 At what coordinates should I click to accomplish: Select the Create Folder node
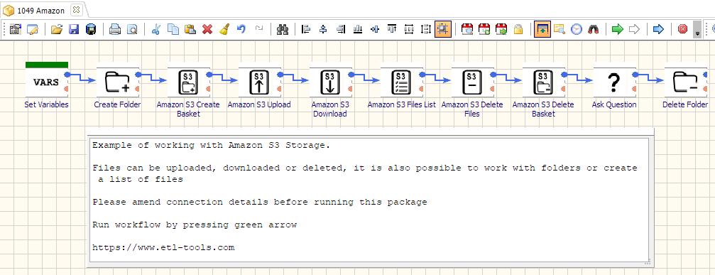click(x=117, y=82)
